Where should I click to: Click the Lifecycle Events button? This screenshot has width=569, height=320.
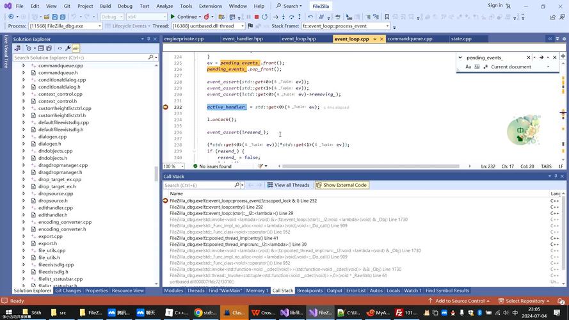[128, 26]
